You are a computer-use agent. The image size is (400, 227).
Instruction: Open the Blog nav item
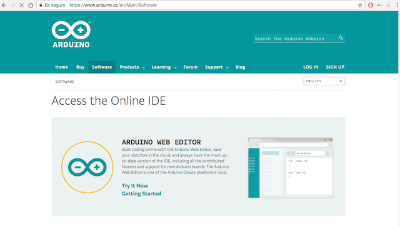(x=240, y=67)
